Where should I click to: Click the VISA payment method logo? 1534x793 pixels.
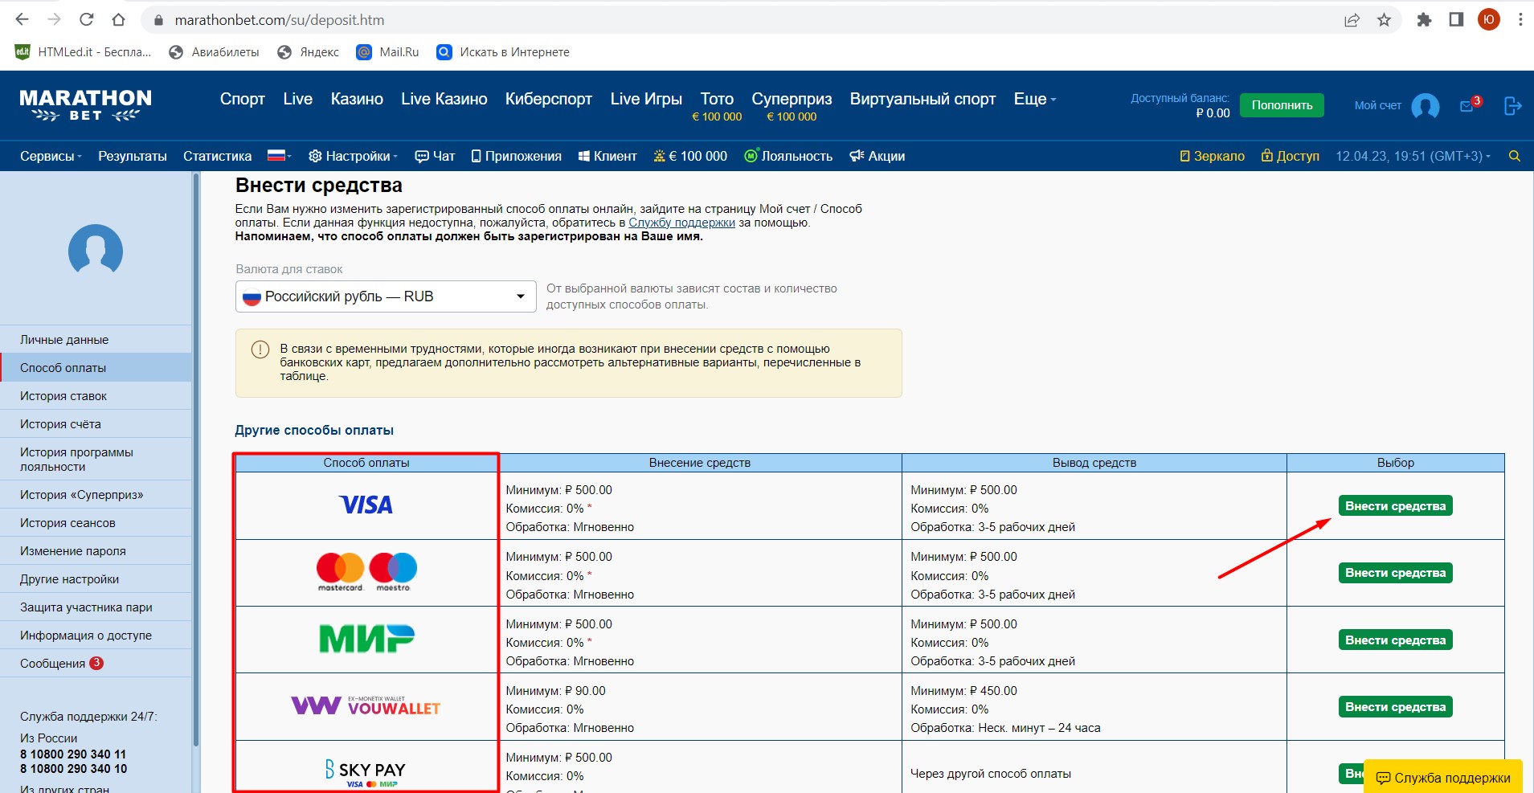pyautogui.click(x=366, y=505)
